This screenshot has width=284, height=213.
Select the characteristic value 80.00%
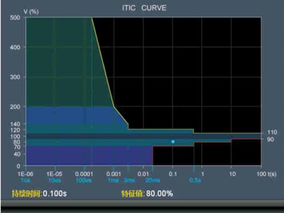[160, 193]
